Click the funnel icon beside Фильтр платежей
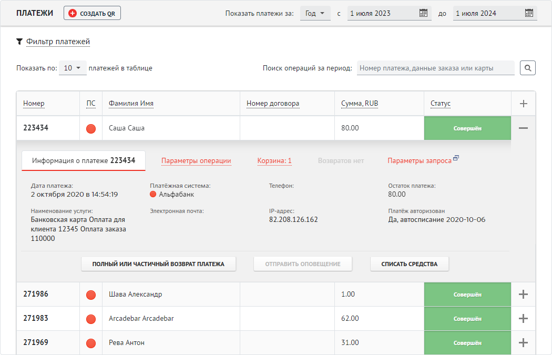Screen dimensions: 552x355 click(x=19, y=42)
